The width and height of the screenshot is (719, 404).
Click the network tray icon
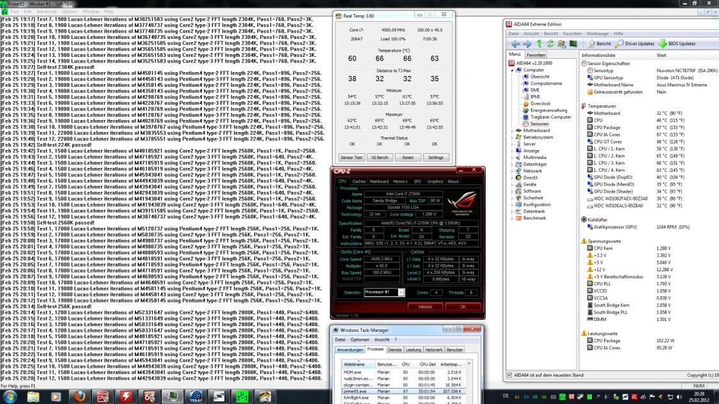point(670,397)
